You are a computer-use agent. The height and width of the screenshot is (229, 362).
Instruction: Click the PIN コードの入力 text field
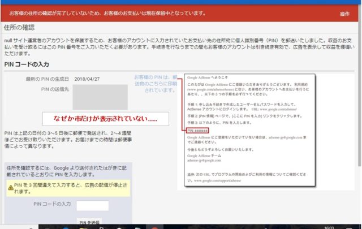point(92,205)
